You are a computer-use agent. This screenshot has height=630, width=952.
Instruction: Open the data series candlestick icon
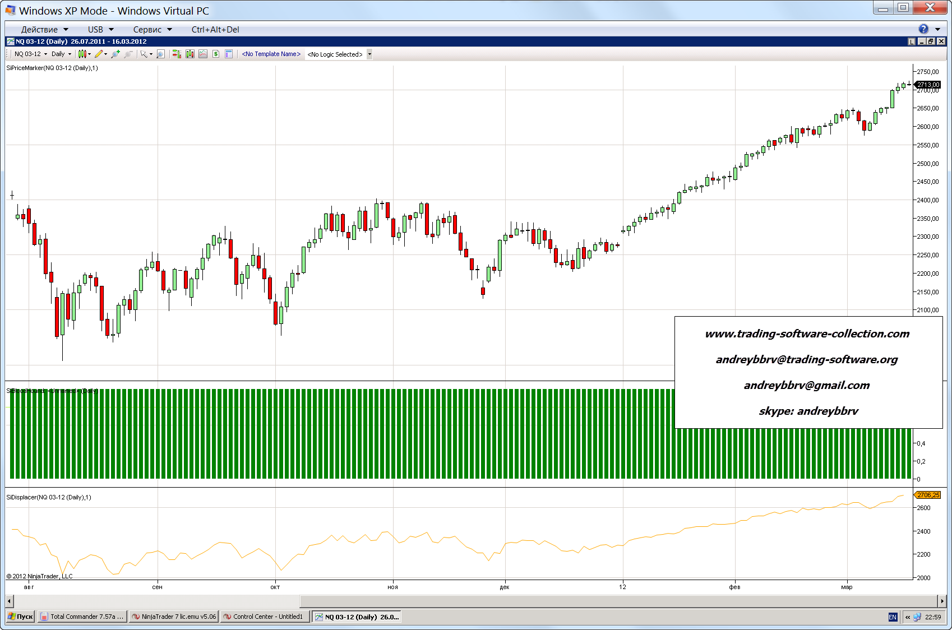click(x=190, y=54)
